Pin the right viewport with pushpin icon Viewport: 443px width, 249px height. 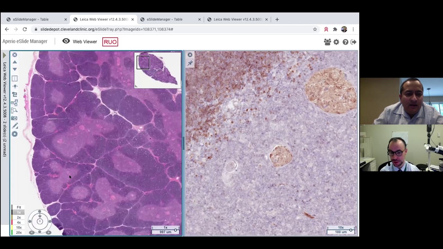(x=190, y=63)
